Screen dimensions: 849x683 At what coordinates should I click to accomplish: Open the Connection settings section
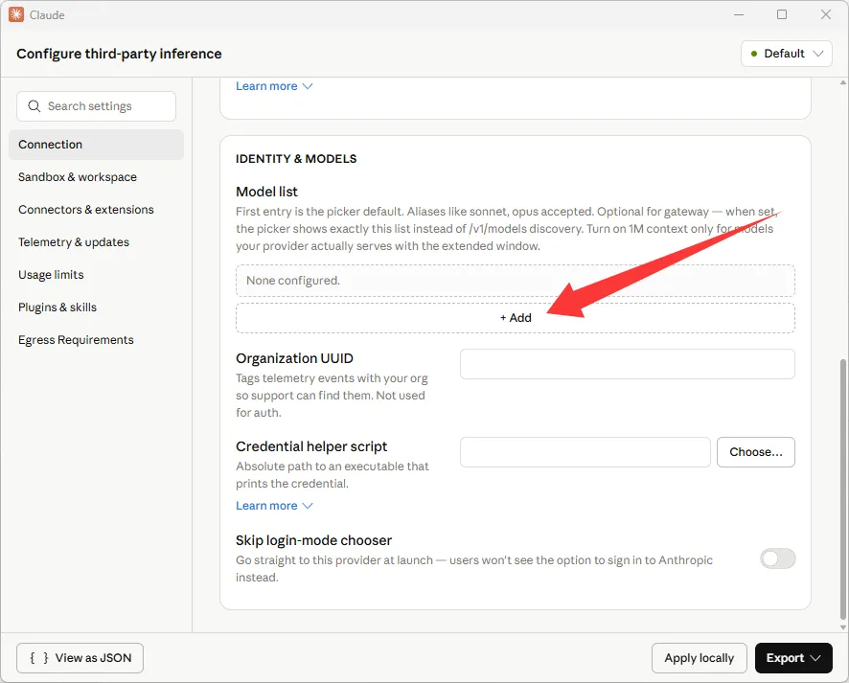[x=97, y=145]
